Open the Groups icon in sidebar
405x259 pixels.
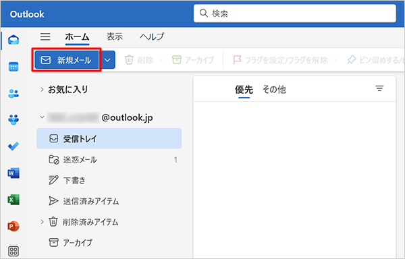click(x=13, y=119)
